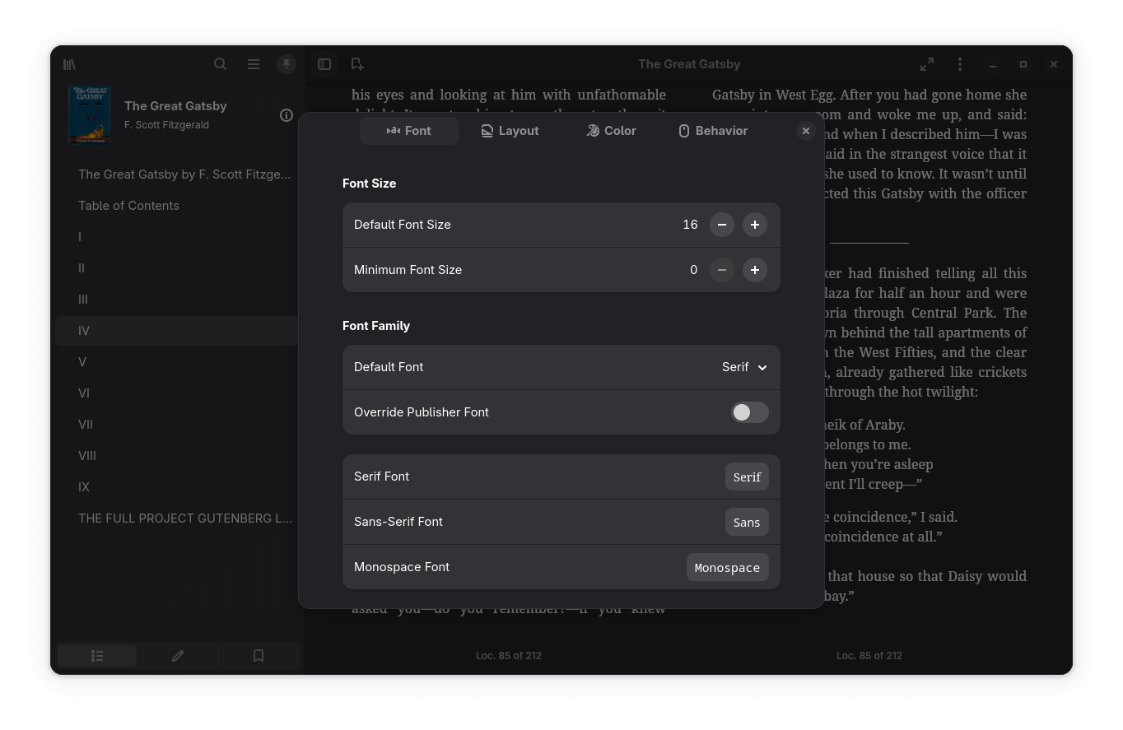1123x730 pixels.
Task: Click the search icon in sidebar
Action: click(x=221, y=64)
